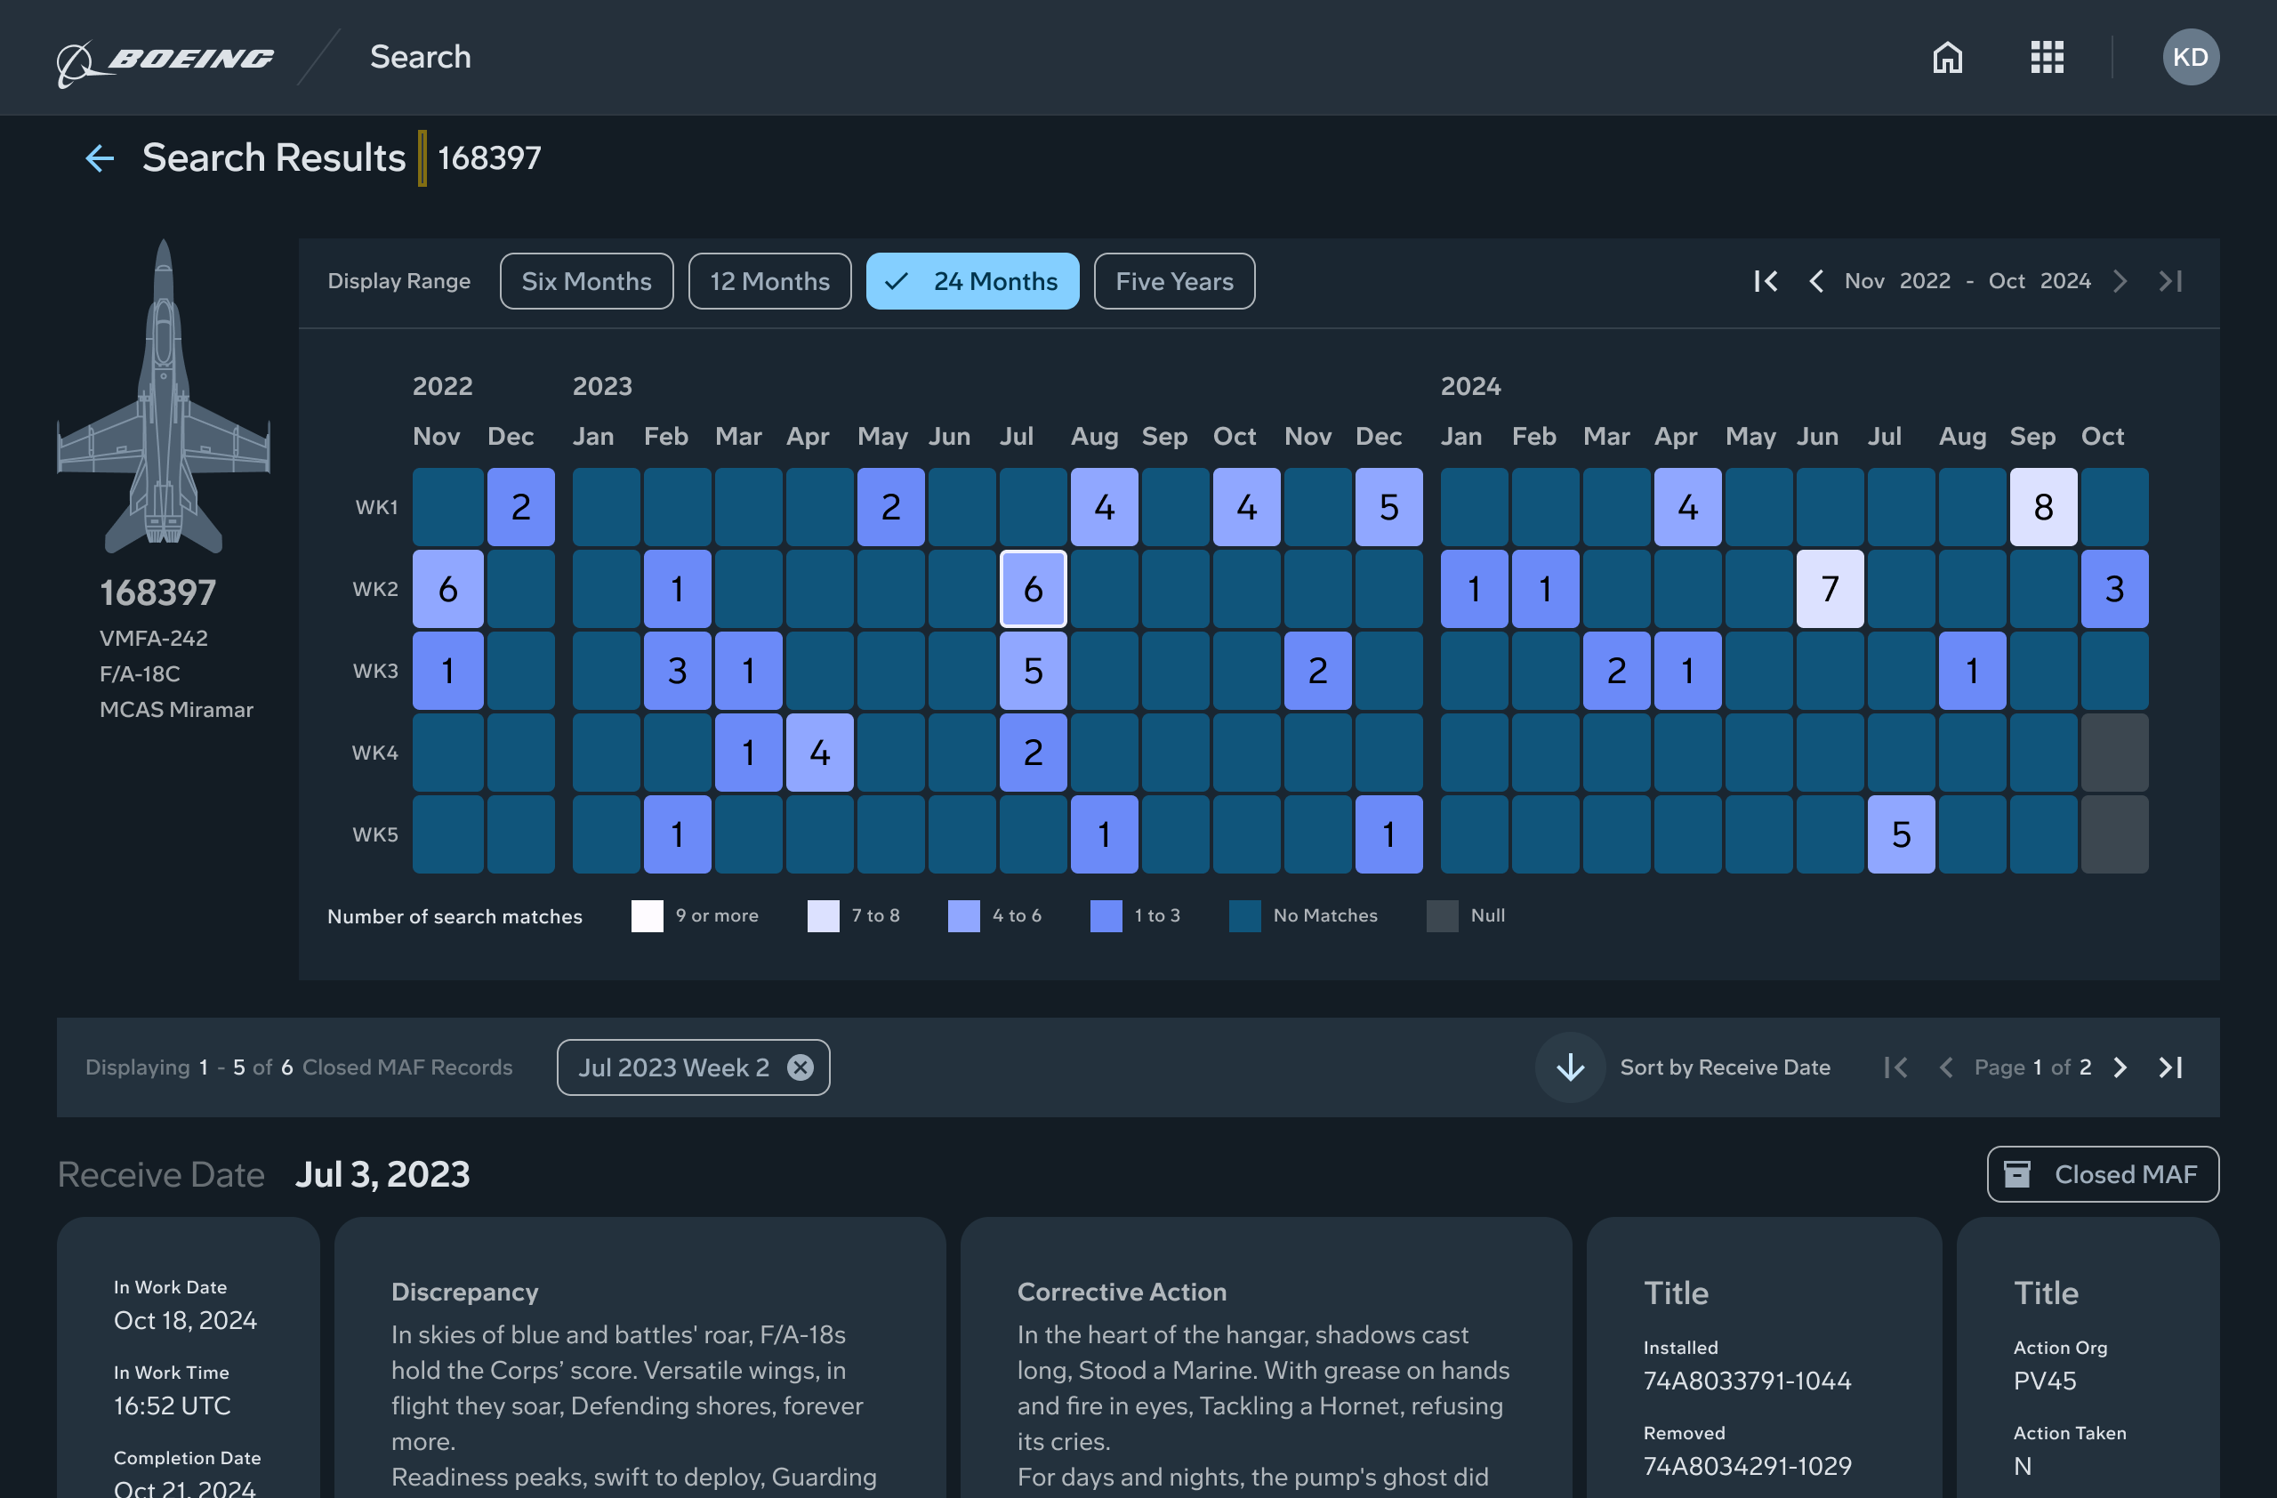Screen dimensions: 2277x1498
Task: Click the No Matches legend swatch
Action: point(1244,916)
